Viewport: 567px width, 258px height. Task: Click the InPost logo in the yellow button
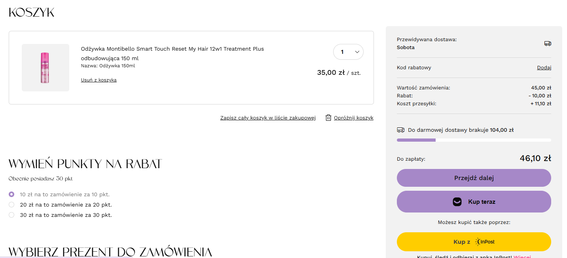tap(485, 242)
